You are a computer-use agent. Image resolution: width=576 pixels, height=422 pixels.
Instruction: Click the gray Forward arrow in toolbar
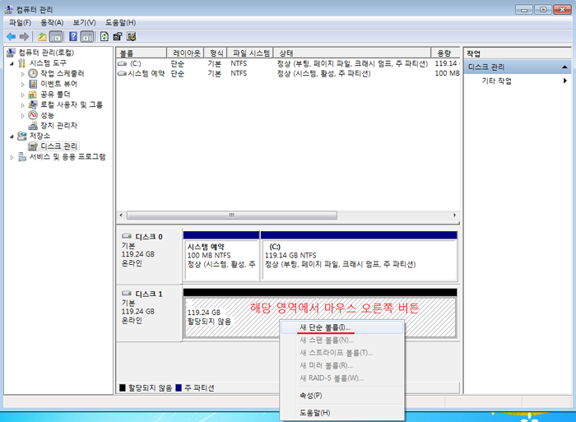24,37
